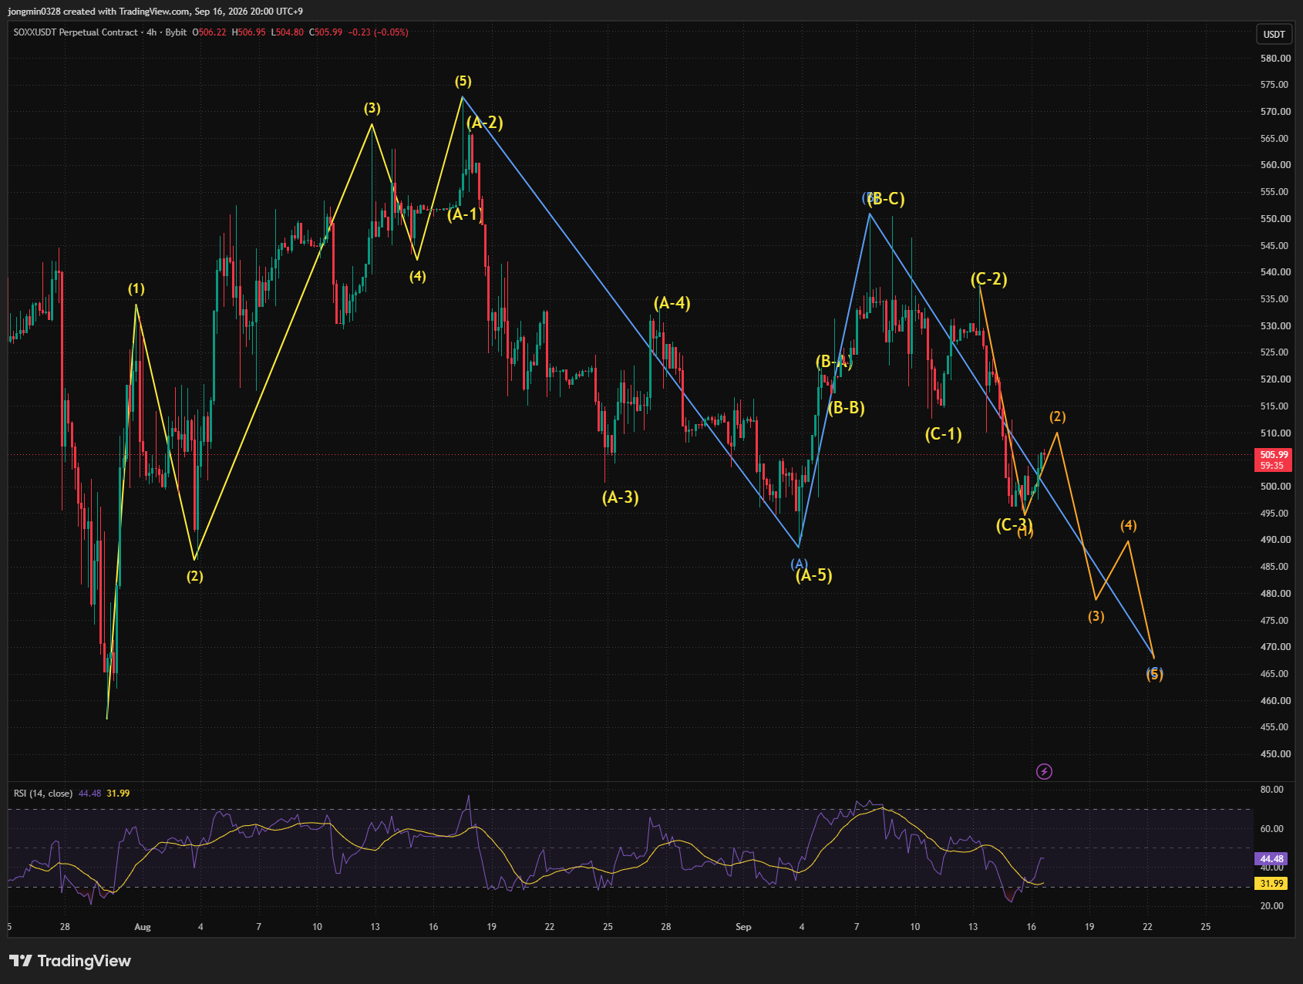Click the Aug date on the time axis

(143, 927)
